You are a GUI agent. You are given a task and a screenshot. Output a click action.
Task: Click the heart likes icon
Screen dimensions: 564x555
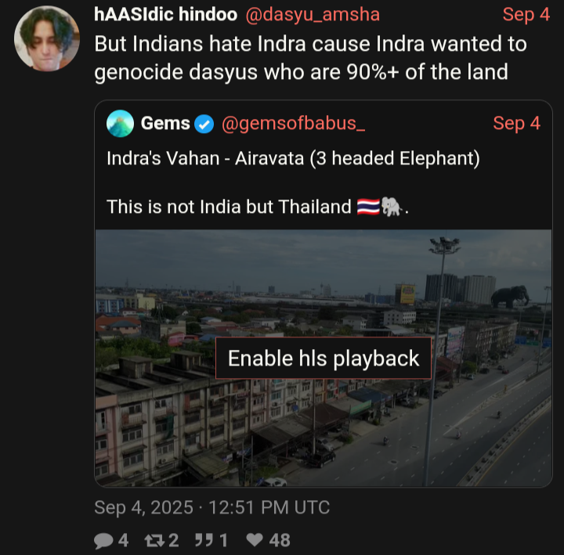coord(254,540)
